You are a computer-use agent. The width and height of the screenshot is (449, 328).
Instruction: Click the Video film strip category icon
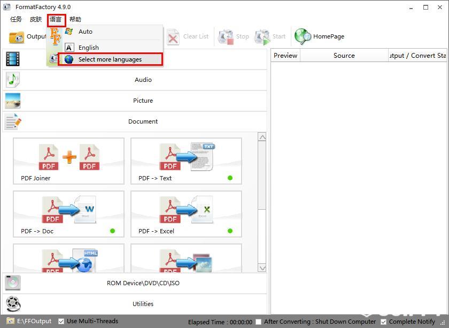[x=13, y=59]
